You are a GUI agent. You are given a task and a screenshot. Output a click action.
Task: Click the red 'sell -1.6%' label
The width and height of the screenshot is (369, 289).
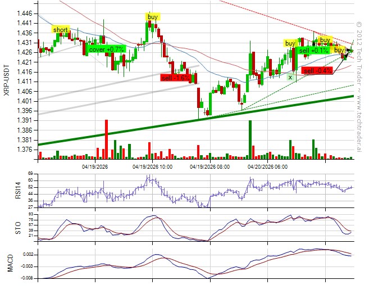pos(175,78)
